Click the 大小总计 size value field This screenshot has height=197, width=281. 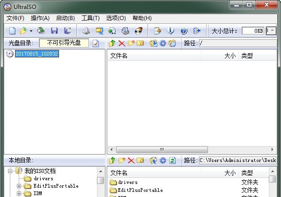pyautogui.click(x=253, y=31)
